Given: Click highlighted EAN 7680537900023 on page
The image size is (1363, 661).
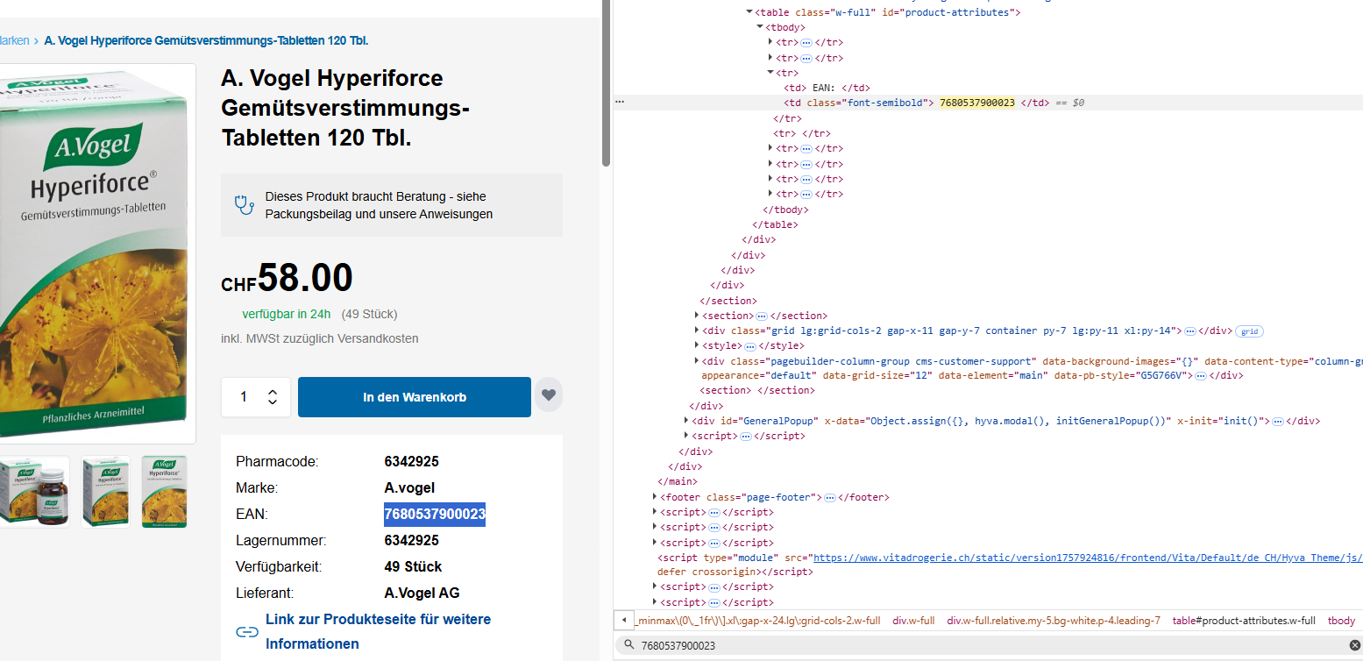Looking at the screenshot, I should pyautogui.click(x=435, y=514).
